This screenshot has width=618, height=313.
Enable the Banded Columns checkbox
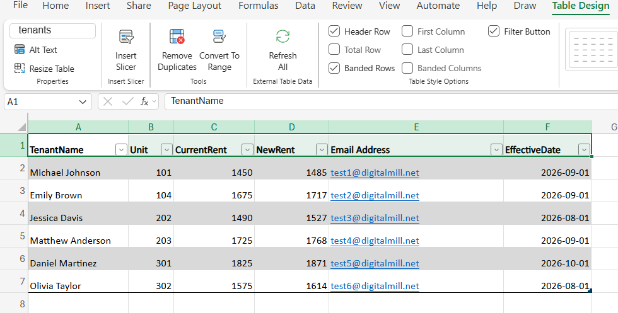[407, 68]
